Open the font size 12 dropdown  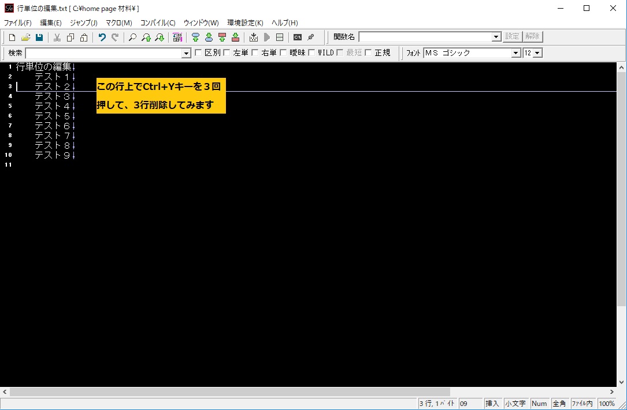(x=538, y=53)
